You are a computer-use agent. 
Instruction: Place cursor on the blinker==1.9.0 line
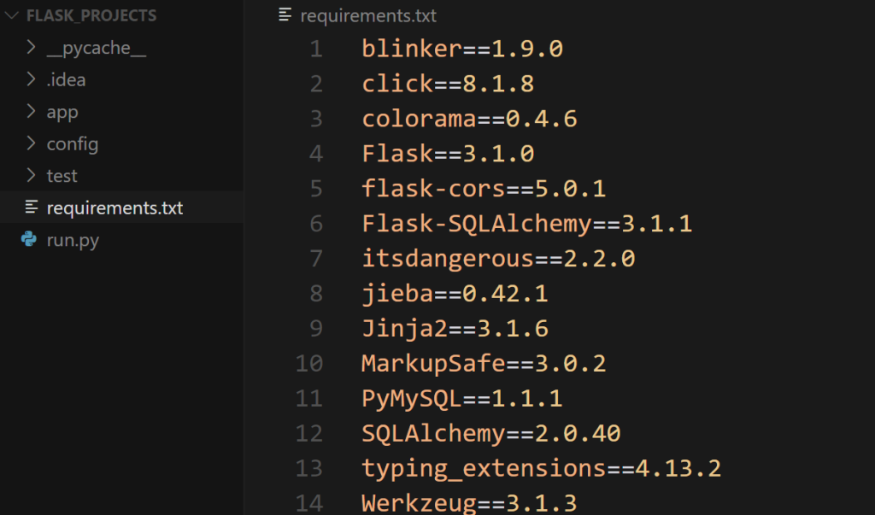tap(461, 49)
